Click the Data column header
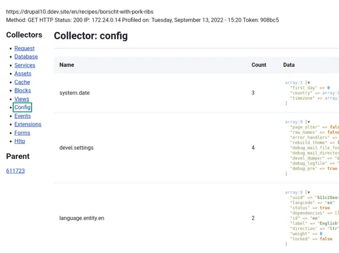 pos(289,65)
